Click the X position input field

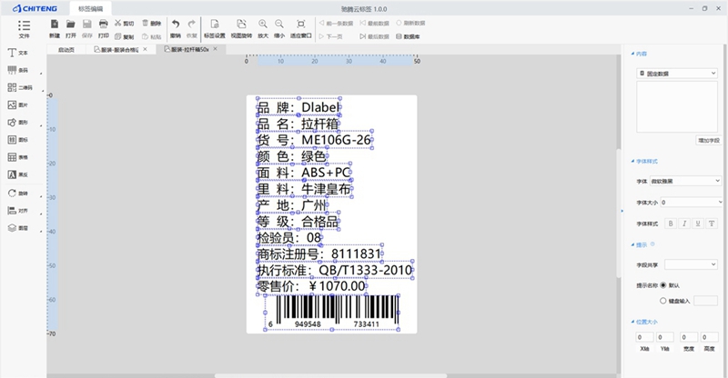click(644, 337)
